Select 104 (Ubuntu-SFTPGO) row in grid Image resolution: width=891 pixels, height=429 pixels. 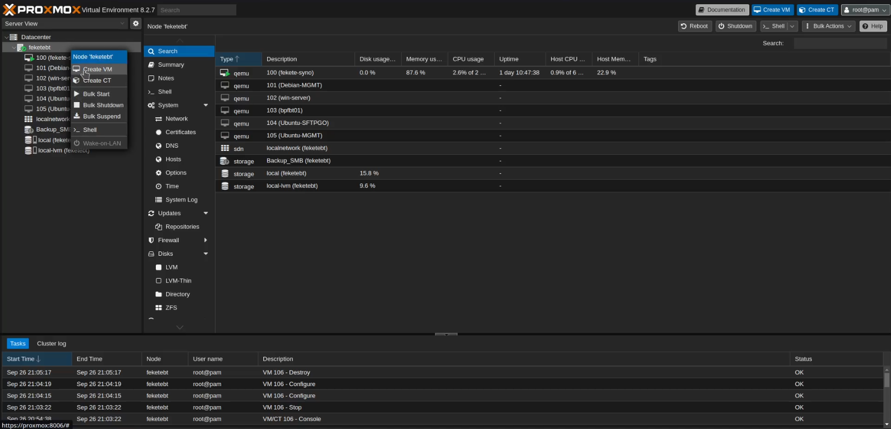pyautogui.click(x=553, y=123)
